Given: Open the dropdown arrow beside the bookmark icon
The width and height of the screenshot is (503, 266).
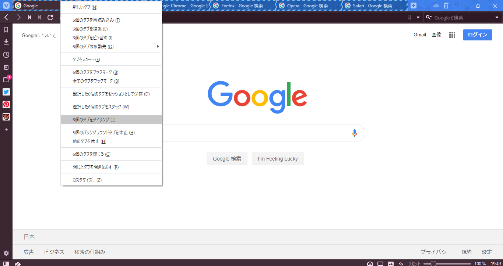Looking at the screenshot, I should point(418,17).
